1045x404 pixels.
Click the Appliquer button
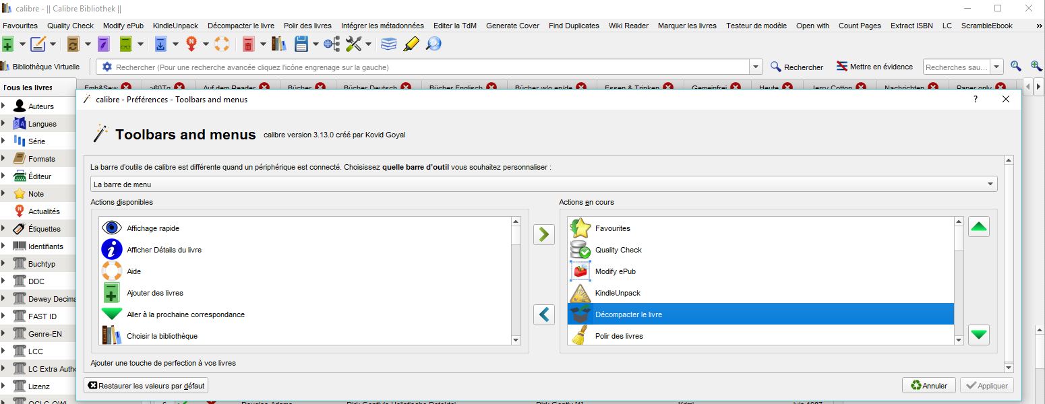click(x=986, y=386)
